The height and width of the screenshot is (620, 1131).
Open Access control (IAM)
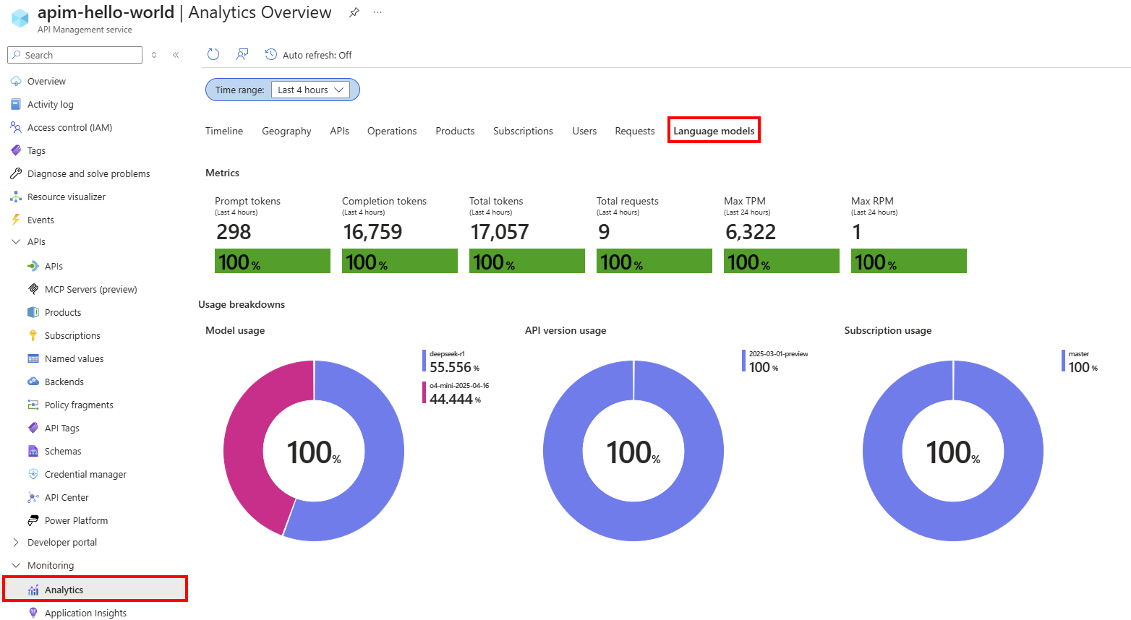click(x=69, y=127)
